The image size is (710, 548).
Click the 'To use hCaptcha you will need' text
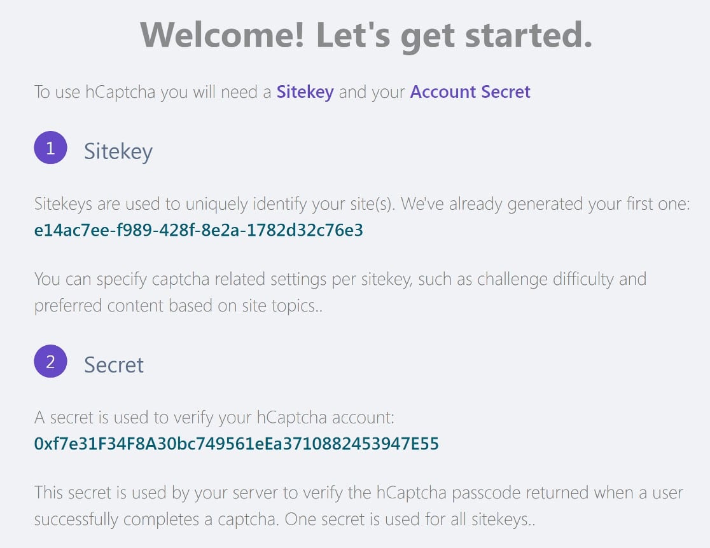coord(153,92)
